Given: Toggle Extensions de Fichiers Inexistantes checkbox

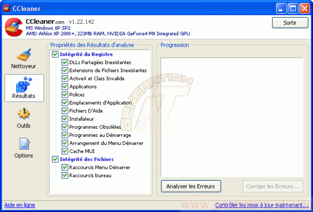Looking at the screenshot, I should coord(64,71).
